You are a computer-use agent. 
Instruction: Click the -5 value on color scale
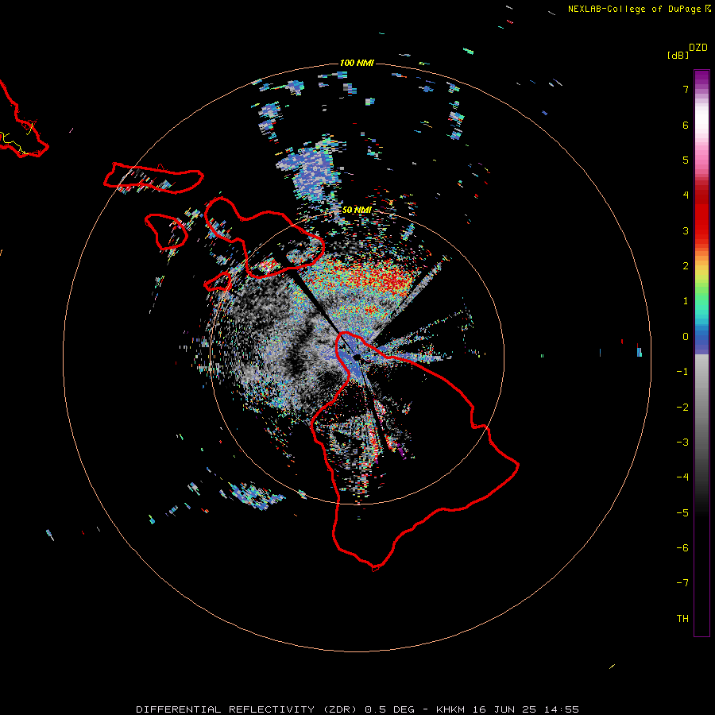click(682, 513)
